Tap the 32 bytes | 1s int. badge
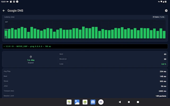This screenshot has height=106, width=170. coord(159,17)
